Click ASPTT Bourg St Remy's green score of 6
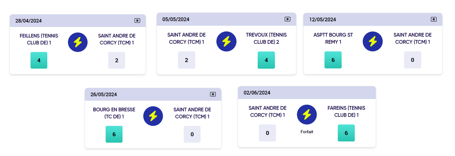The image size is (455, 156). (x=333, y=60)
